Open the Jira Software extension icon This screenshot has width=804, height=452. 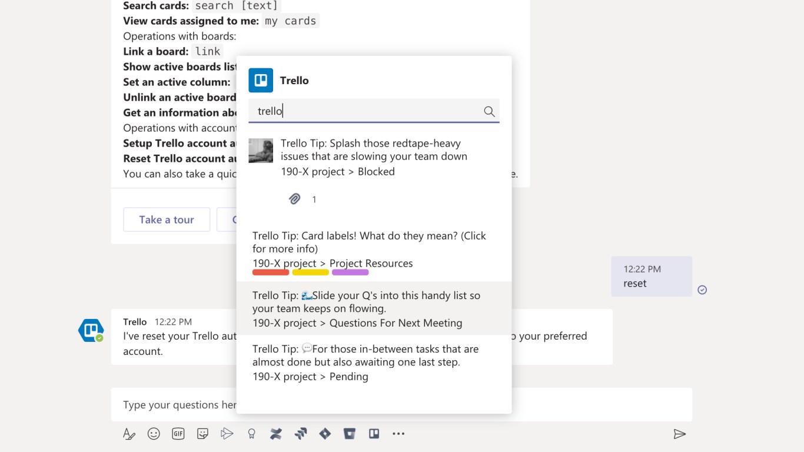click(301, 434)
